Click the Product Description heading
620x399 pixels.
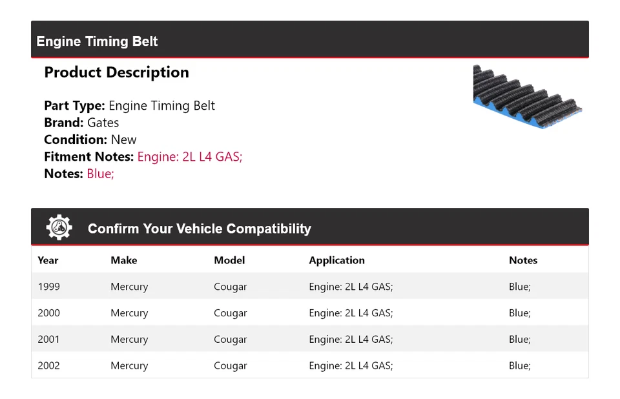(x=116, y=72)
